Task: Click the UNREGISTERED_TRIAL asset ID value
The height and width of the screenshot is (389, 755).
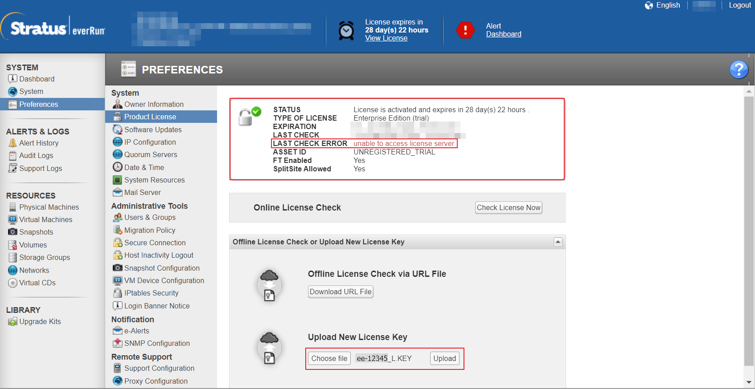Action: click(394, 152)
